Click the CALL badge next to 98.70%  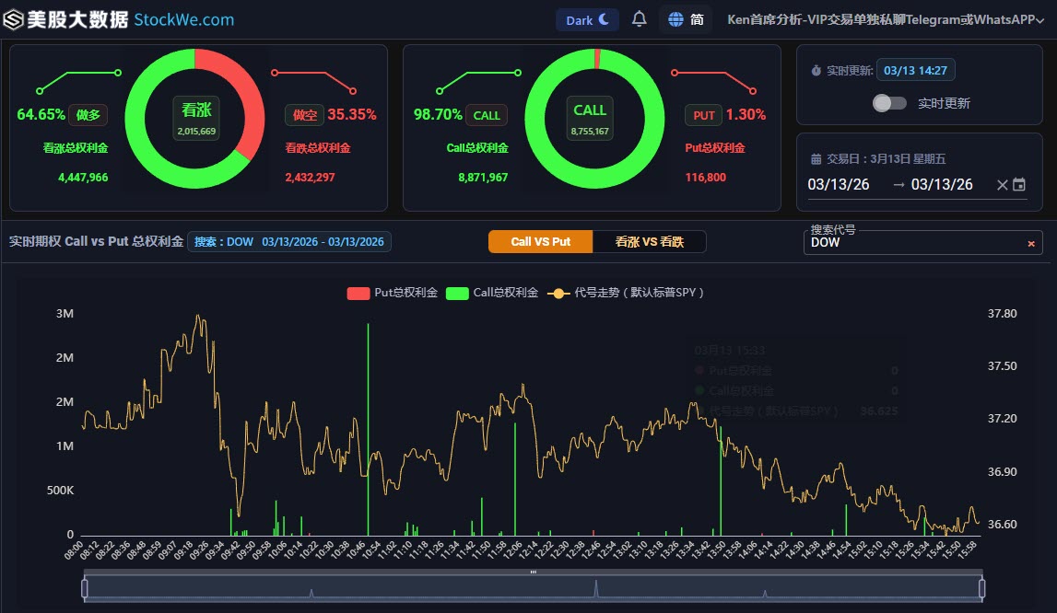click(x=487, y=114)
